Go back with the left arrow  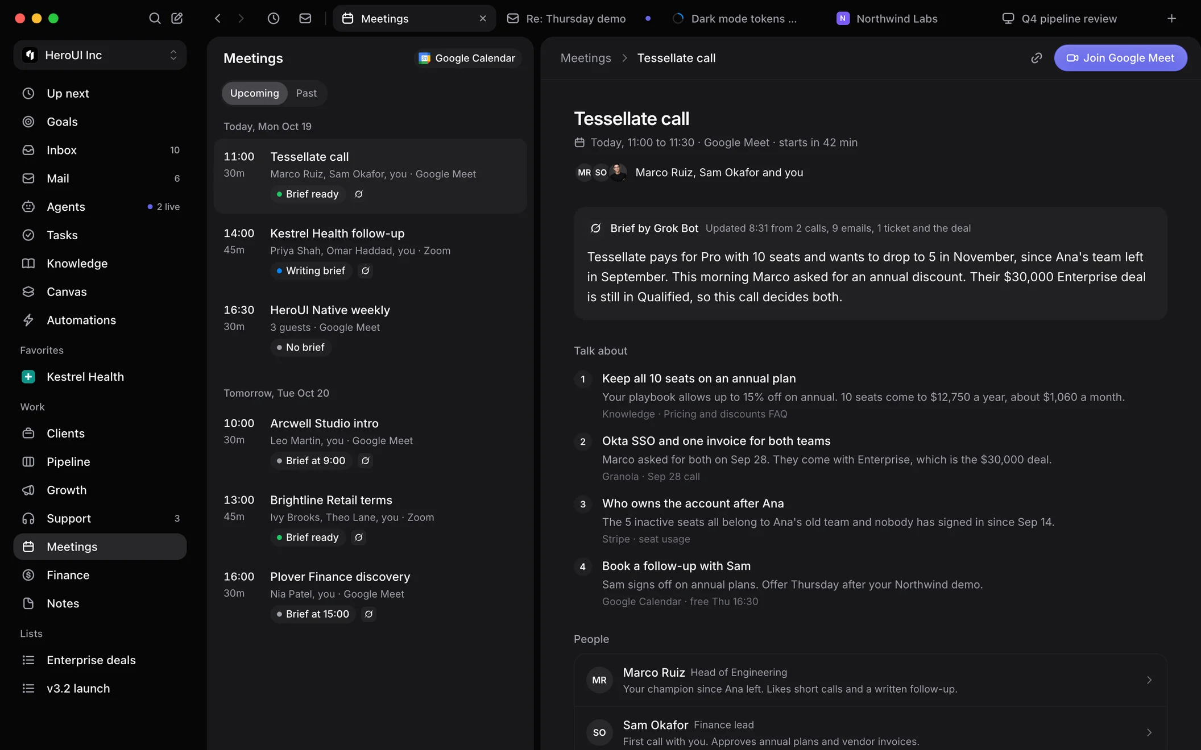(x=218, y=18)
